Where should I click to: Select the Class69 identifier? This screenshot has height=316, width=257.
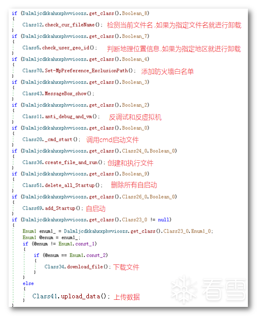32,208
